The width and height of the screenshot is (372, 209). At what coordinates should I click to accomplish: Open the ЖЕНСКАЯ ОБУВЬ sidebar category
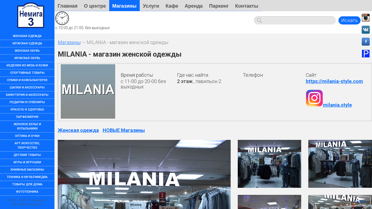pyautogui.click(x=27, y=51)
